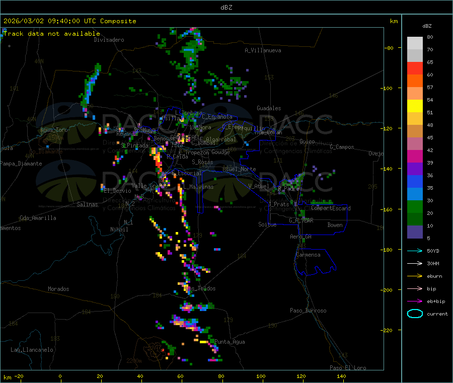Click the Bowen map label
This screenshot has width=453, height=383.
tap(335, 225)
